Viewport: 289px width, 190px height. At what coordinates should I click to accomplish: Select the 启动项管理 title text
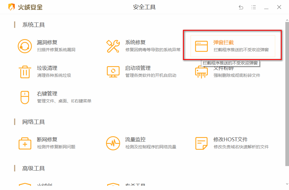(x=138, y=68)
